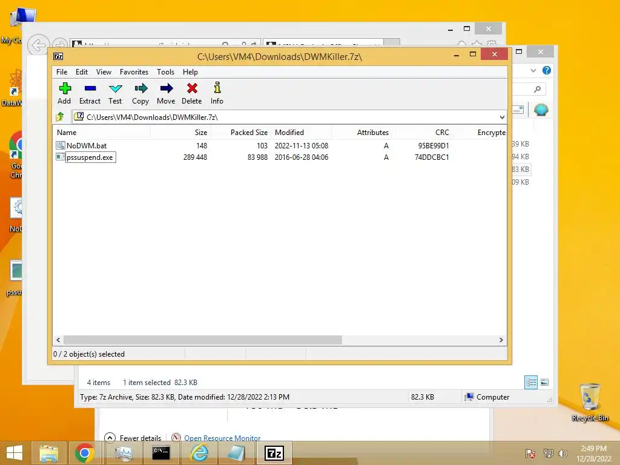Click the scrollbar right arrow
The height and width of the screenshot is (465, 620).
coord(501,340)
